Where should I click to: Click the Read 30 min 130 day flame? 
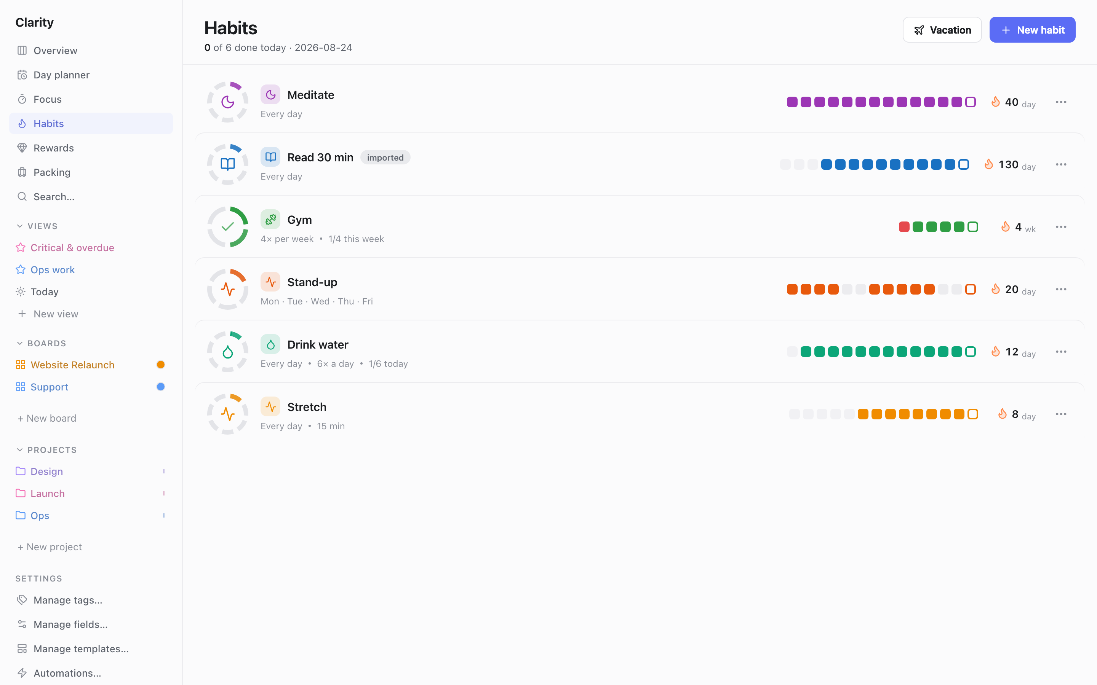(x=989, y=164)
